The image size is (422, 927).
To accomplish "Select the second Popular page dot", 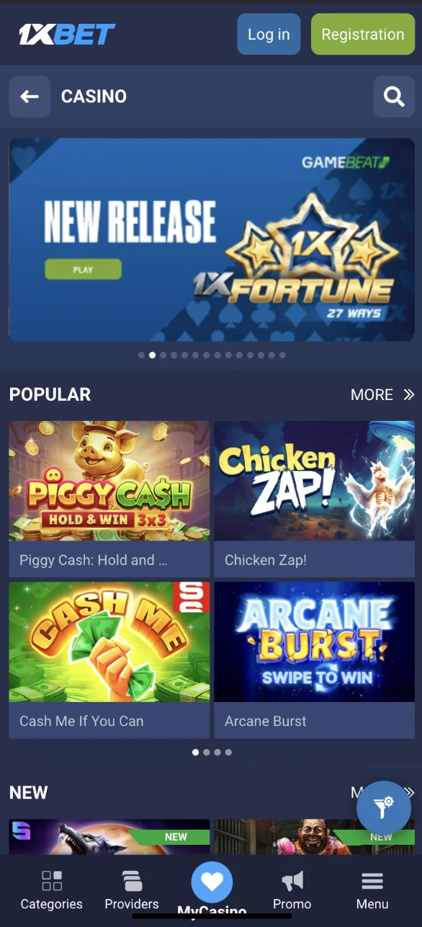I will click(207, 752).
